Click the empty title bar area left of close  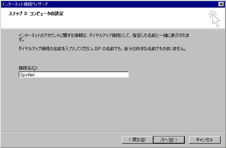pos(133,4)
